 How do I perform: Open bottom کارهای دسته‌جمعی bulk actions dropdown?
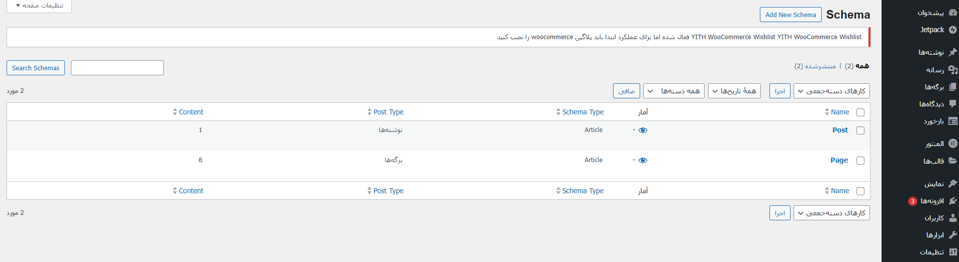[832, 213]
